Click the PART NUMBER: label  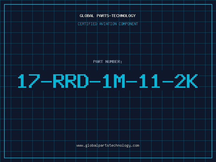point(108,62)
